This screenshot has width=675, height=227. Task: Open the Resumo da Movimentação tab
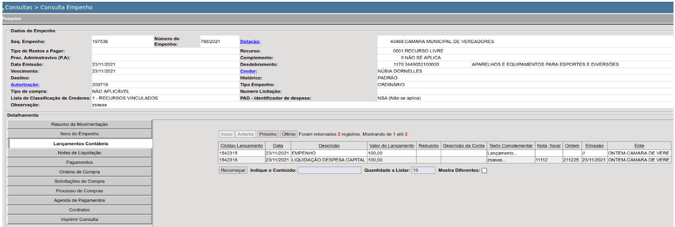[80, 125]
